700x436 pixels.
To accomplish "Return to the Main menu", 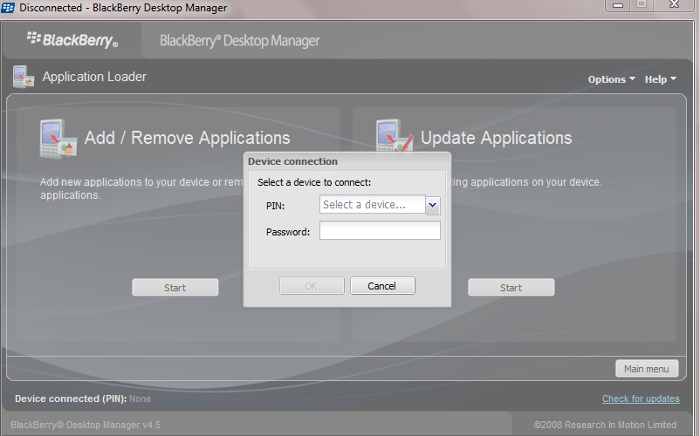I will click(x=647, y=369).
